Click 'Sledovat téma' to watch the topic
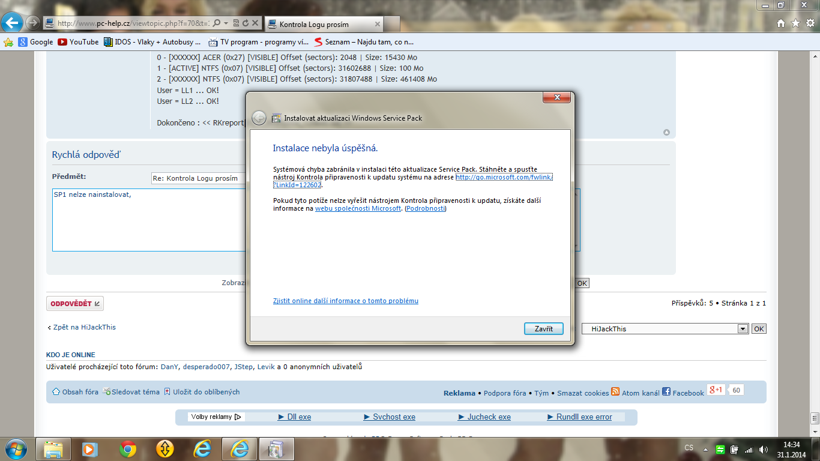The height and width of the screenshot is (461, 820). (x=131, y=392)
